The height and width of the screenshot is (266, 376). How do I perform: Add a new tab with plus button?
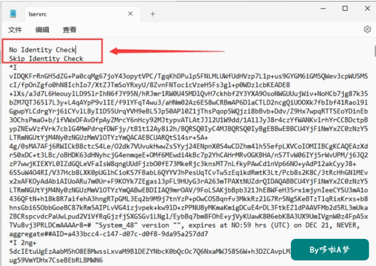pyautogui.click(x=153, y=14)
